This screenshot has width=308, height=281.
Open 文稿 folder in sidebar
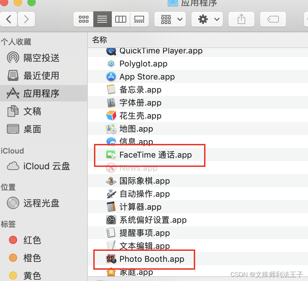click(44, 111)
